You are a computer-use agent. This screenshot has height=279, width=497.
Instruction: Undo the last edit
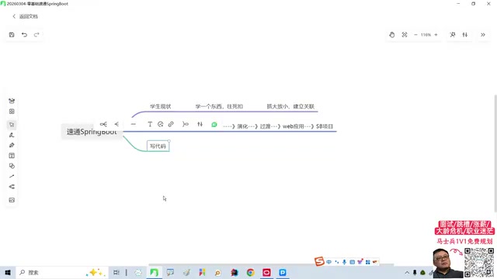24,35
